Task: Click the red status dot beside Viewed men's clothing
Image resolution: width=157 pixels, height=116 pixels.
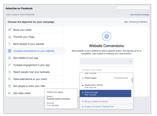Action: pos(83,85)
